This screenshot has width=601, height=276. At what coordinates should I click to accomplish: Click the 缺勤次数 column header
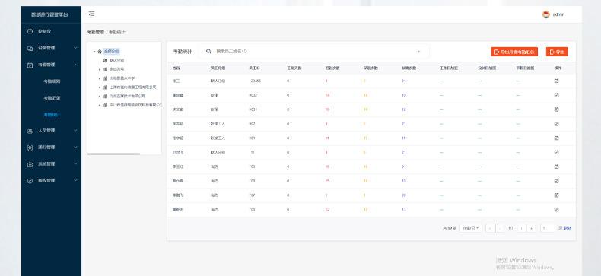(409, 68)
